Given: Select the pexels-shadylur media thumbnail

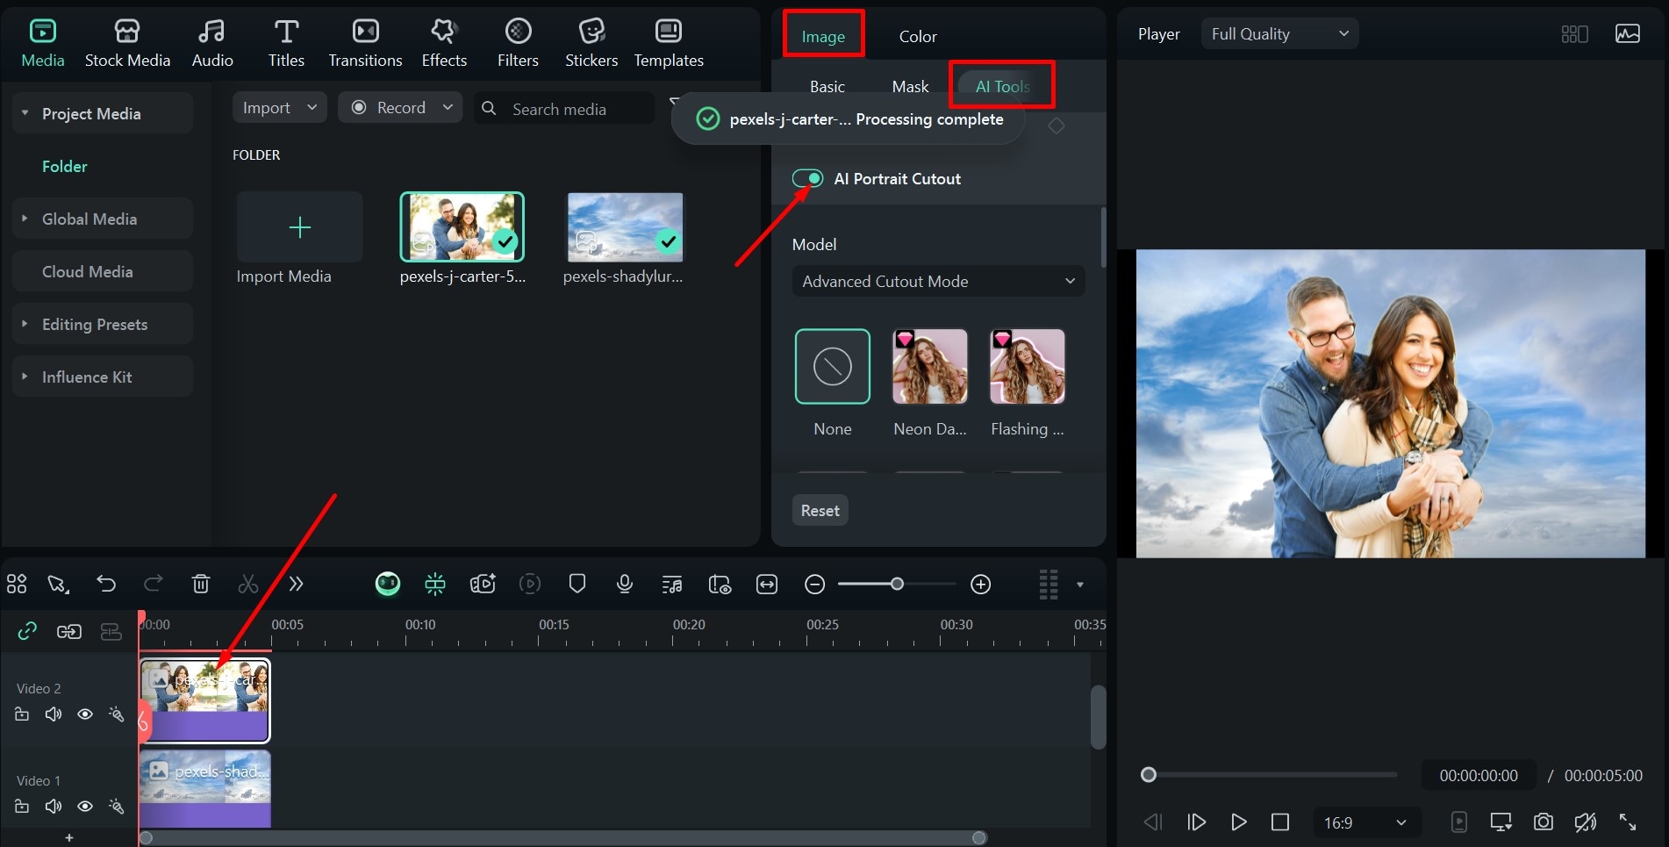Looking at the screenshot, I should pos(625,227).
